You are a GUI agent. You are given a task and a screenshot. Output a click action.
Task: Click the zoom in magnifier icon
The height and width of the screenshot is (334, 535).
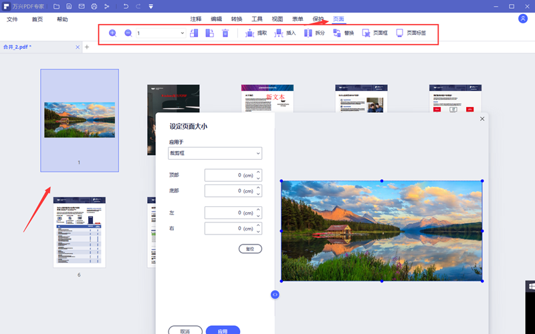click(x=112, y=33)
